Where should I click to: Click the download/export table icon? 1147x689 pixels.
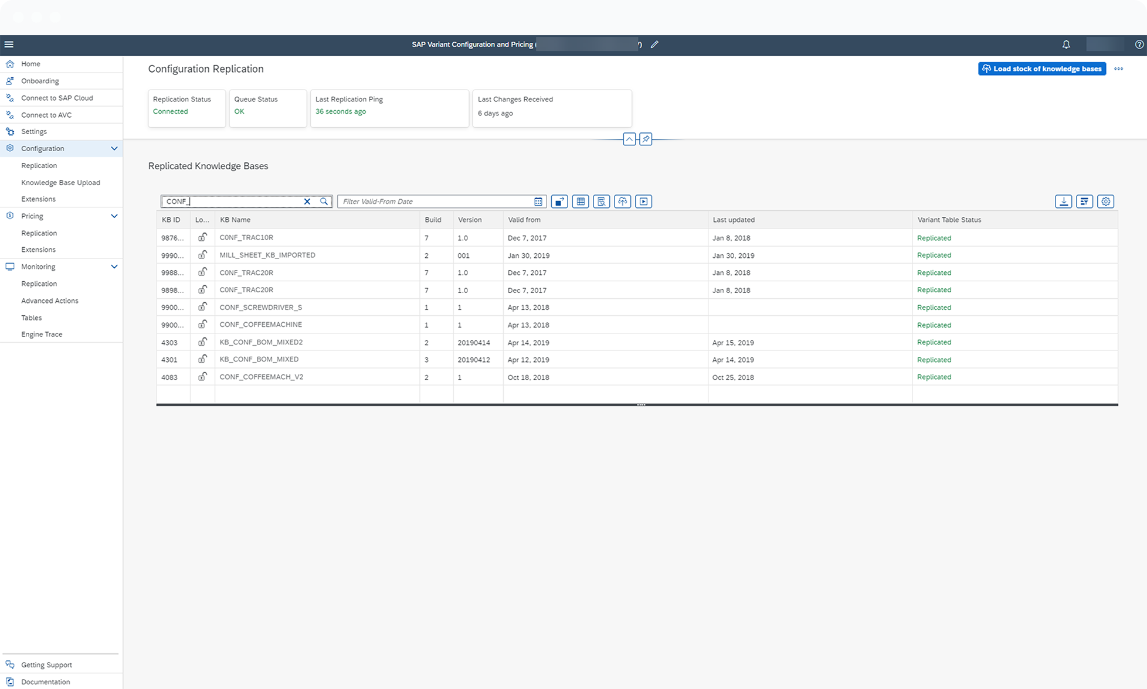pyautogui.click(x=1063, y=201)
